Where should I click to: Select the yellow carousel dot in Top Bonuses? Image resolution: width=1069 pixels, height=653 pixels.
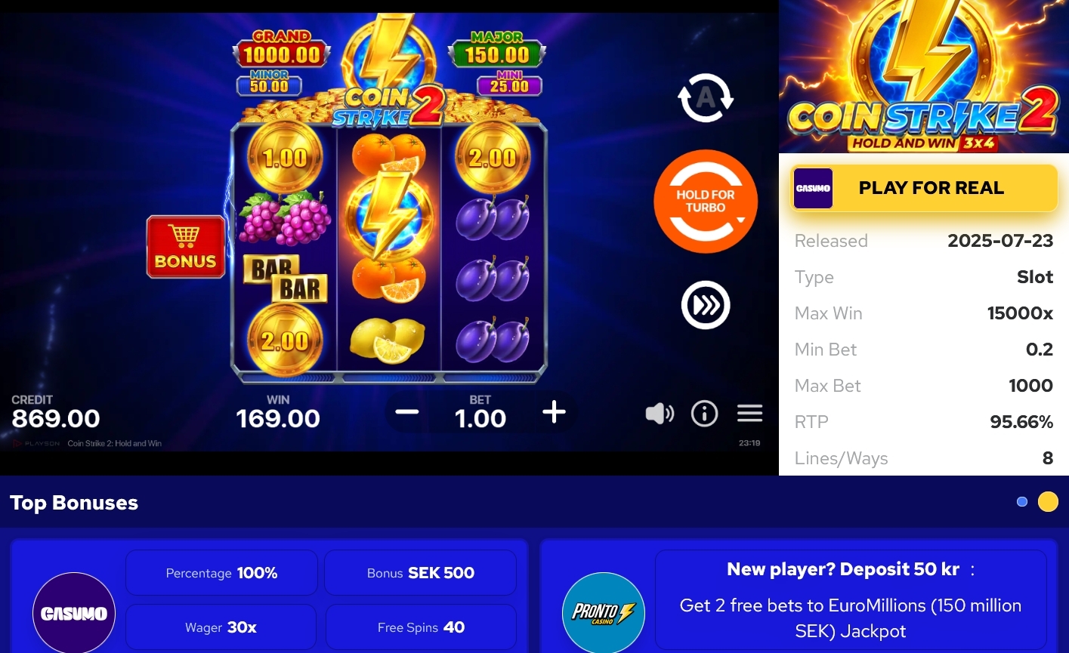pyautogui.click(x=1048, y=501)
